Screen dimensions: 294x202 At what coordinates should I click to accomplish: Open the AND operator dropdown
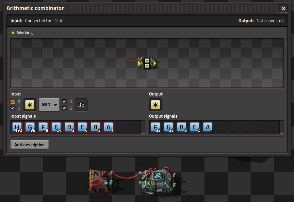(49, 105)
